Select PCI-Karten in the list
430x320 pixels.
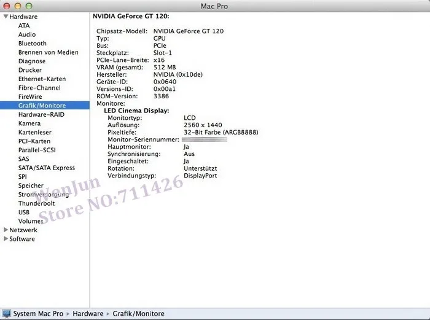(34, 141)
